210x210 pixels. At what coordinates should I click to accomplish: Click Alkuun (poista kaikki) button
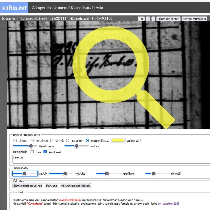click(x=75, y=186)
